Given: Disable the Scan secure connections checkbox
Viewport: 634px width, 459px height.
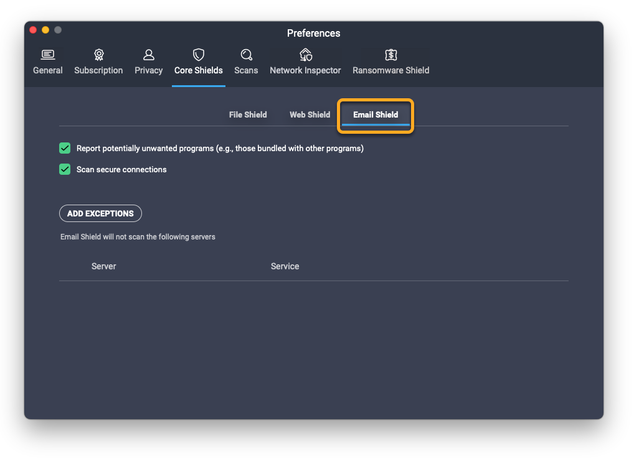Looking at the screenshot, I should point(65,169).
